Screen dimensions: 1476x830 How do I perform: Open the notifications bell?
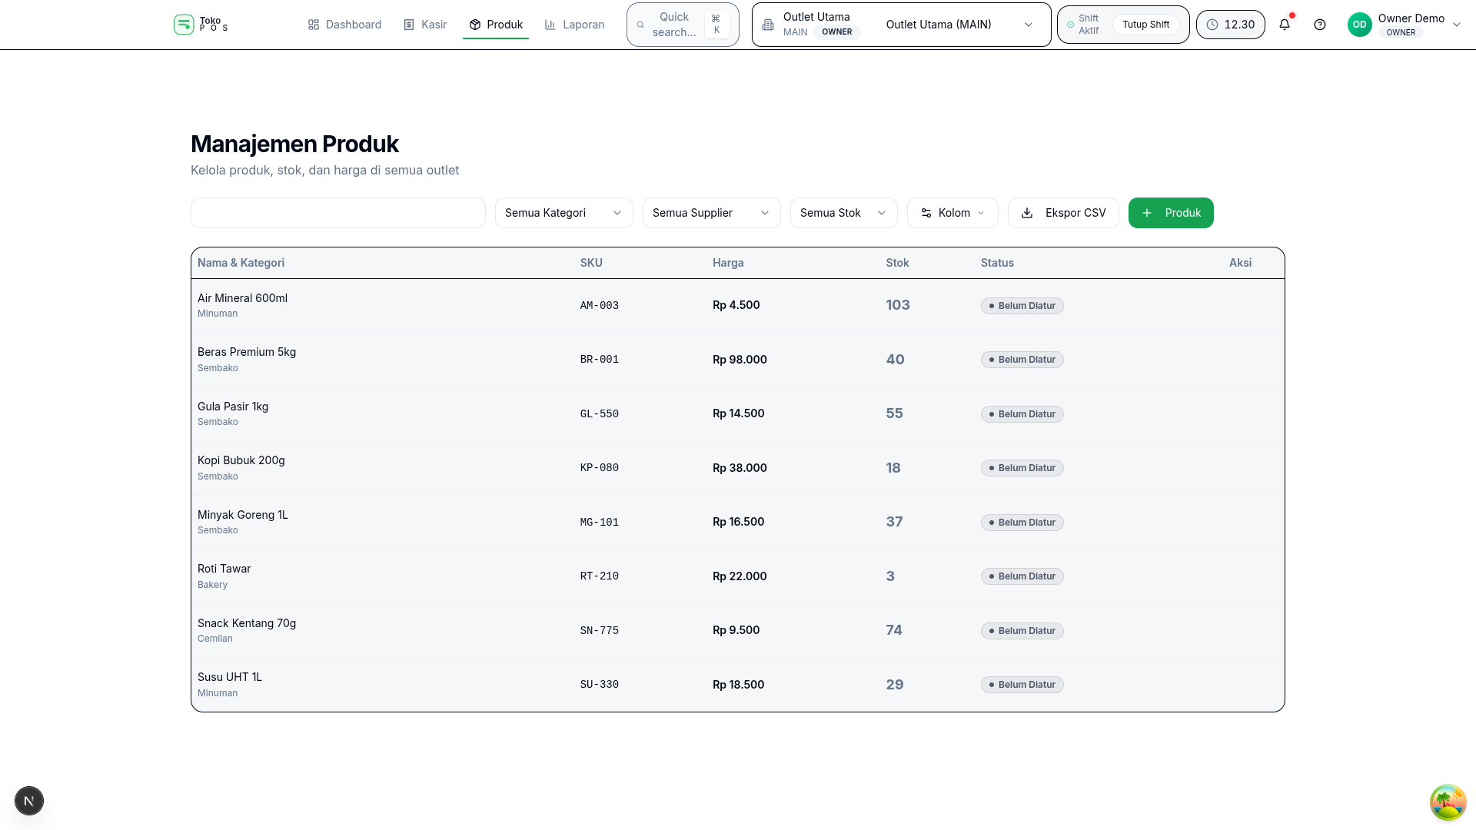[1285, 25]
